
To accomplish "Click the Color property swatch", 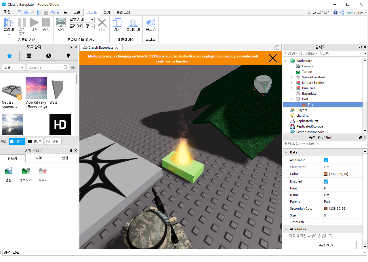I will (x=326, y=174).
